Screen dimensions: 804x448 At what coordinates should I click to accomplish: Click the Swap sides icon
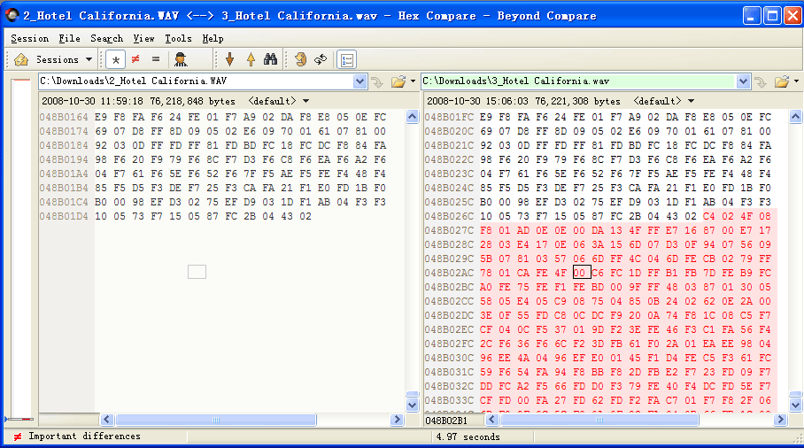[321, 59]
